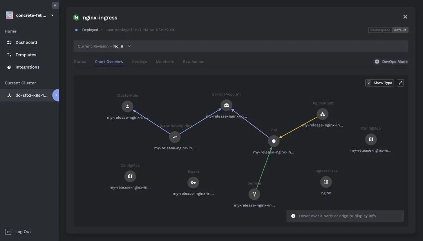Open the Raw Values tab
Viewport: 423px width, 241px height.
193,62
